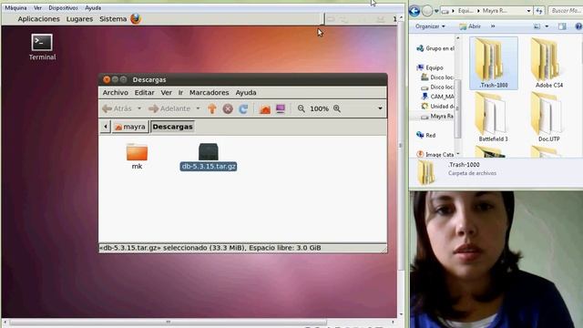
Task: Open the Terminal desktop icon
Action: pyautogui.click(x=42, y=46)
